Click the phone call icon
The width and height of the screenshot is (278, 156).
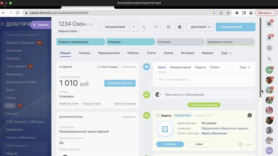(x=144, y=27)
